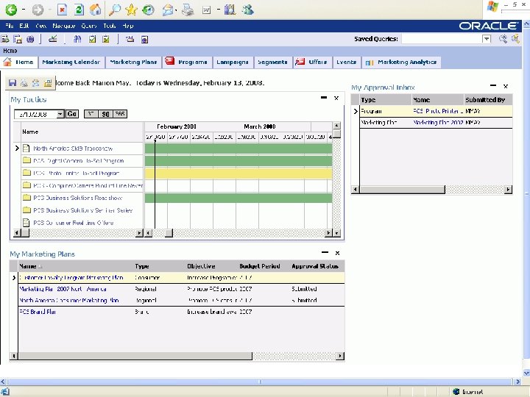Click the first checklist icon after binoculars
This screenshot has width=530, height=397.
(92, 39)
